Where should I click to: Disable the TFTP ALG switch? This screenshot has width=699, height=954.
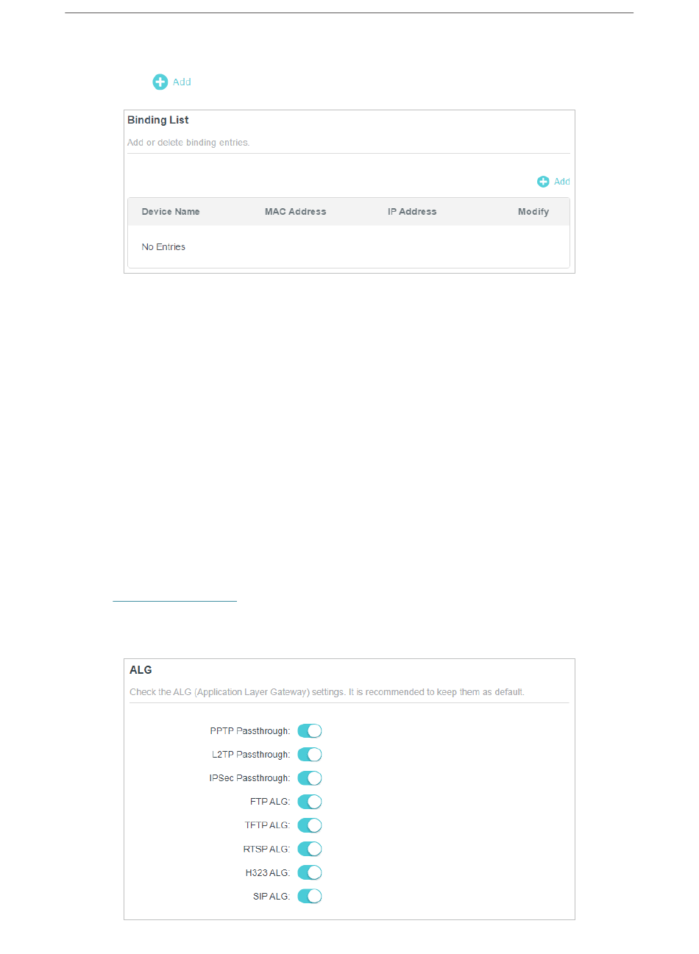click(x=310, y=825)
